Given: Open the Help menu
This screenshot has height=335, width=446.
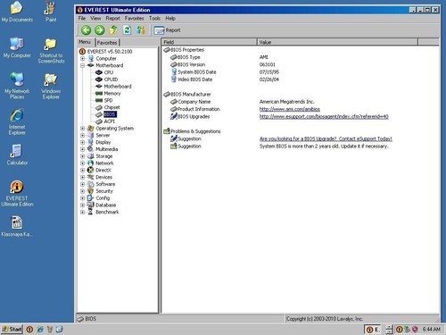Looking at the screenshot, I should 170,19.
